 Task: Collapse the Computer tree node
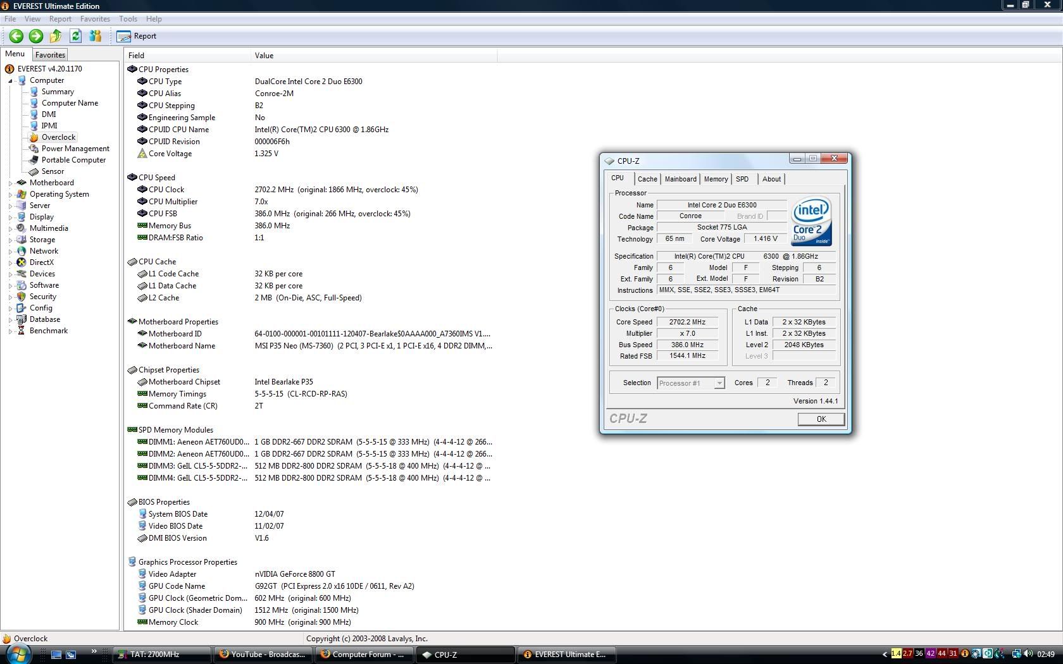(10, 80)
